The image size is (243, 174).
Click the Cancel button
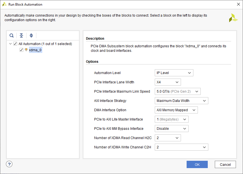[x=225, y=164]
